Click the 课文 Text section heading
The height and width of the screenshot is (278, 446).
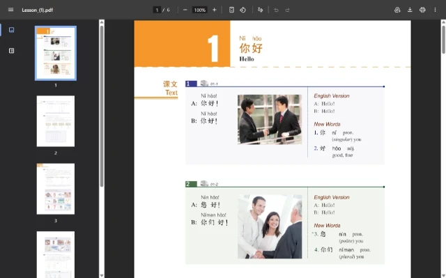pos(170,88)
